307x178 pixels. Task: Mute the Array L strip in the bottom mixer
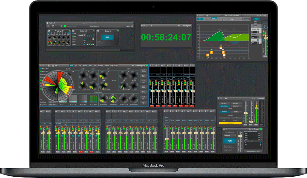pos(58,152)
